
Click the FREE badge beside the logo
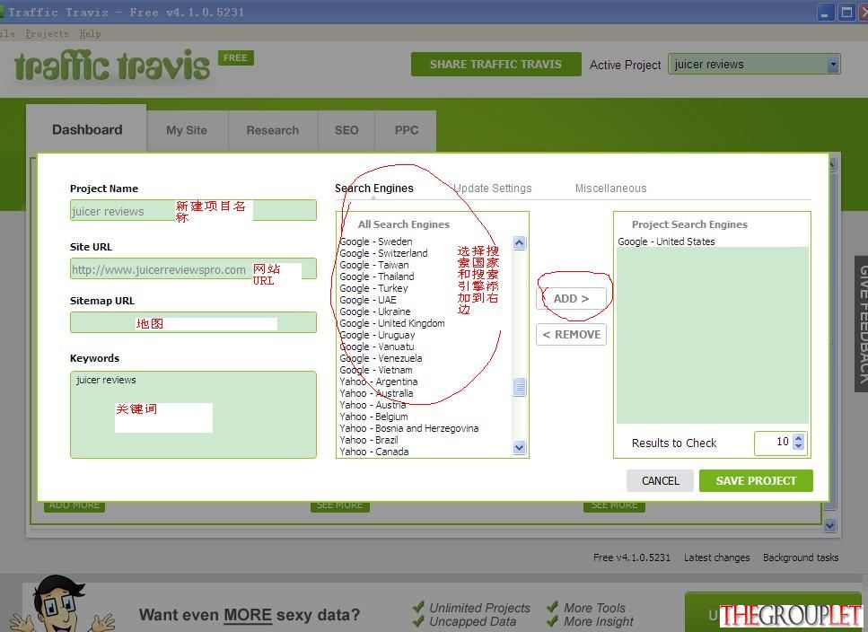[236, 58]
